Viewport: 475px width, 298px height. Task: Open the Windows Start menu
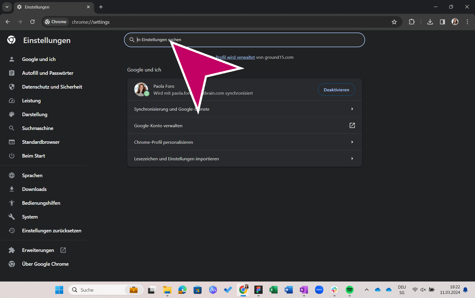[x=59, y=290]
